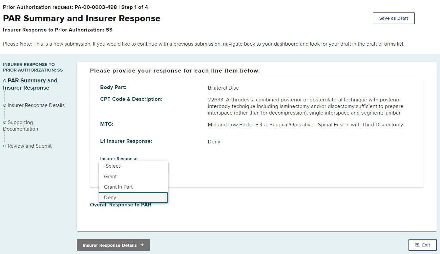Click the step circle beside Supporting Documentation
This screenshot has height=254, width=440.
(5, 122)
